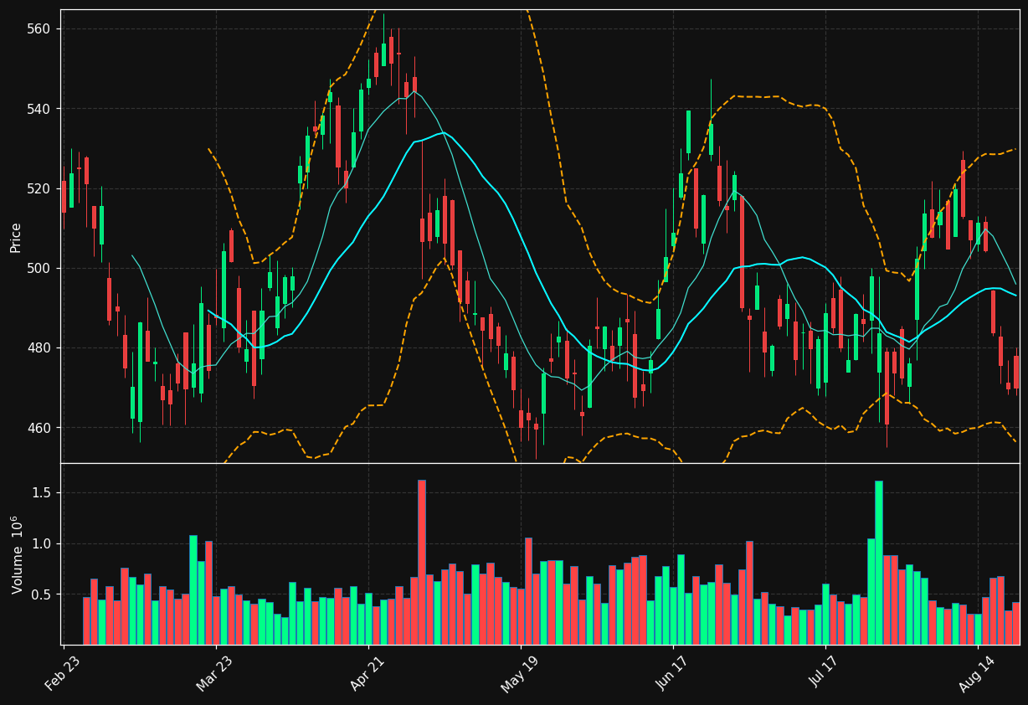Screen dimensions: 1028x705
Task: Click the 460 price tick label
Action: point(39,428)
